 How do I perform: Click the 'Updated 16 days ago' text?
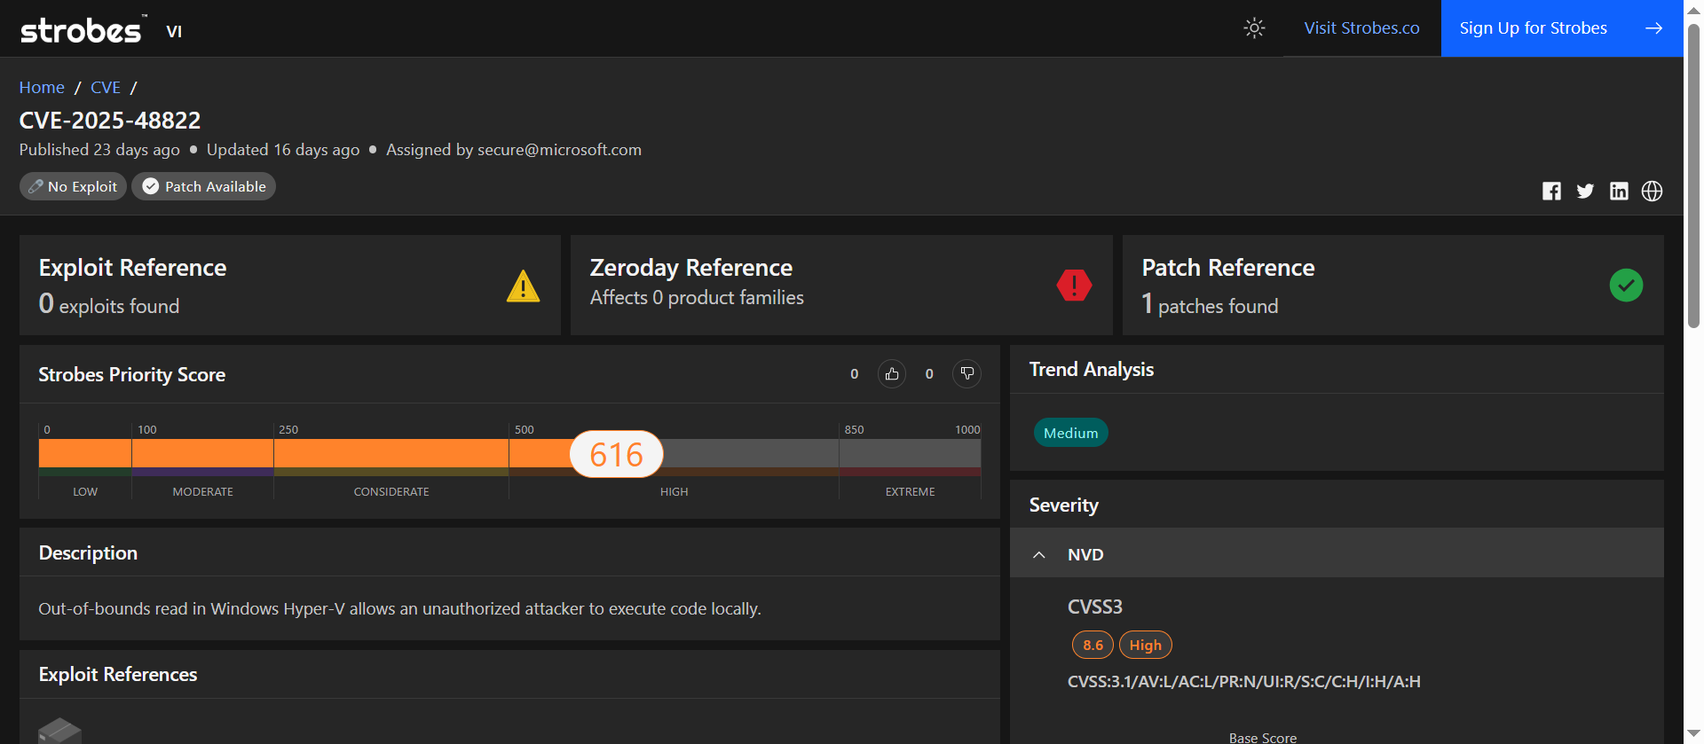pos(283,150)
